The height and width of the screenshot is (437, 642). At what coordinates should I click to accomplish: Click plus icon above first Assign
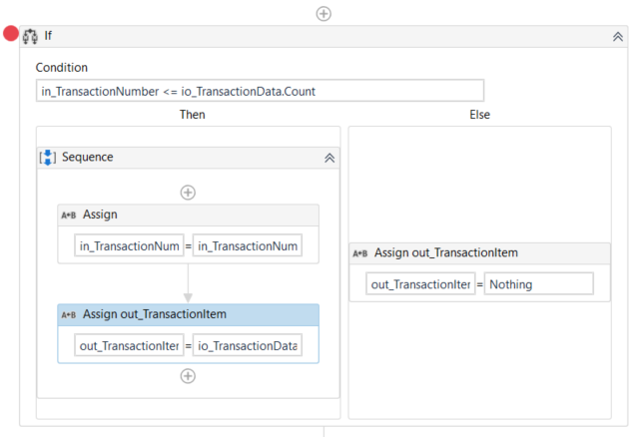[x=188, y=193]
